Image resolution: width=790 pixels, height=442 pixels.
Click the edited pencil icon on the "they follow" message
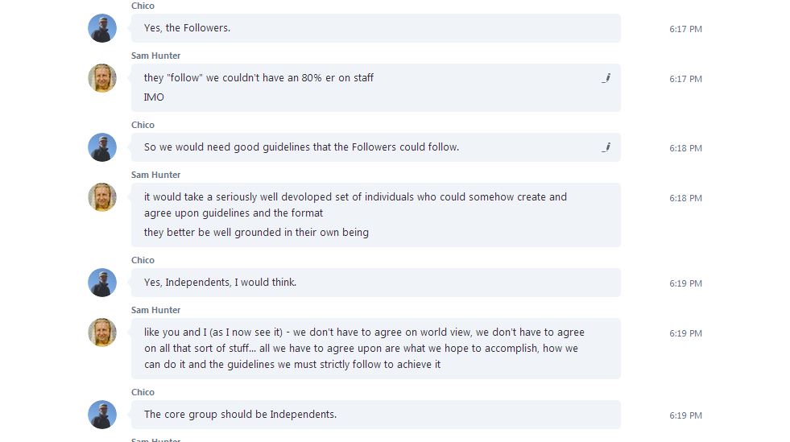click(606, 78)
